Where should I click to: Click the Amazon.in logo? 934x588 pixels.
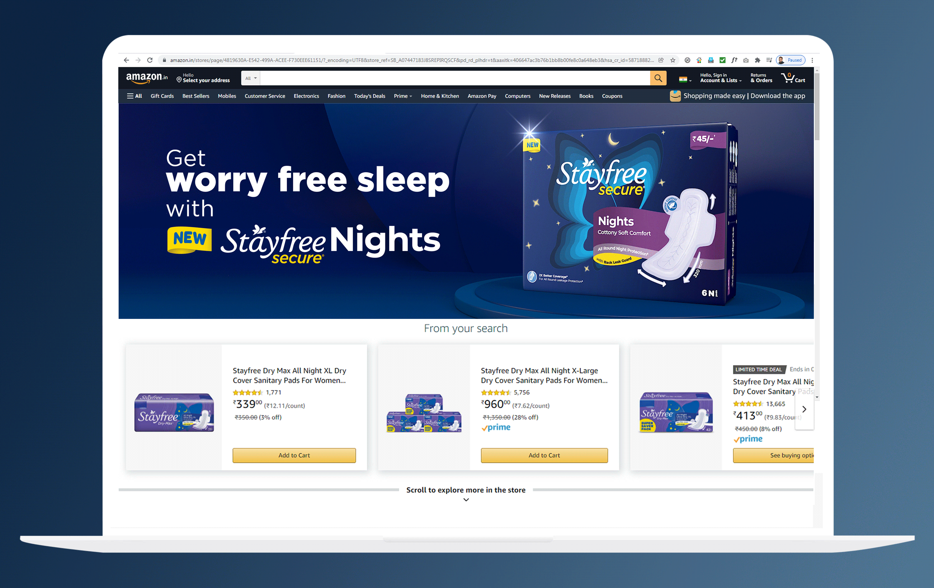pos(147,78)
